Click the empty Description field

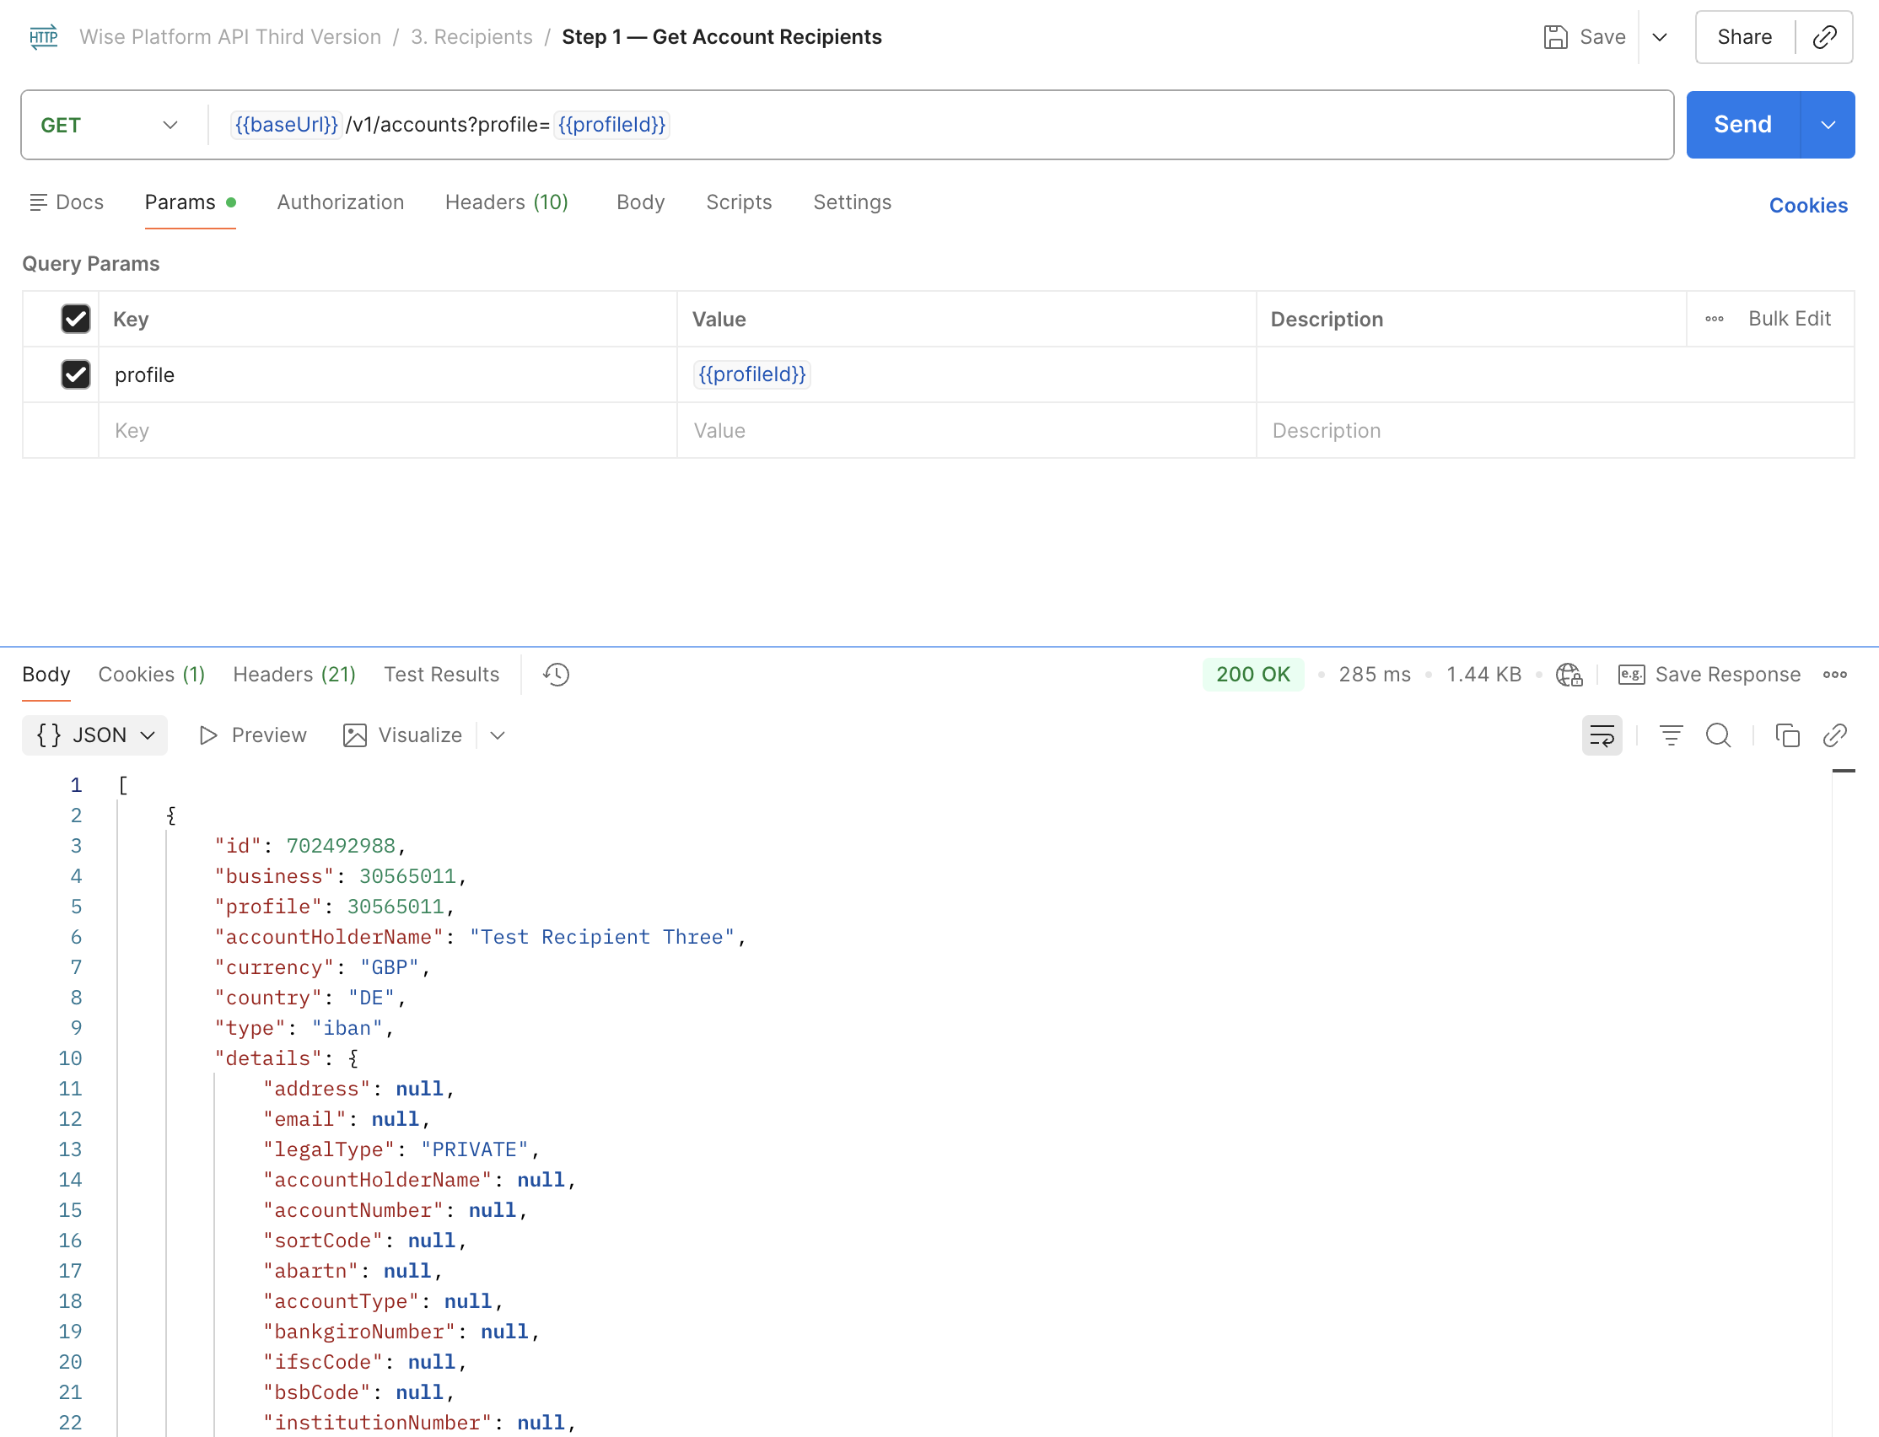1555,430
